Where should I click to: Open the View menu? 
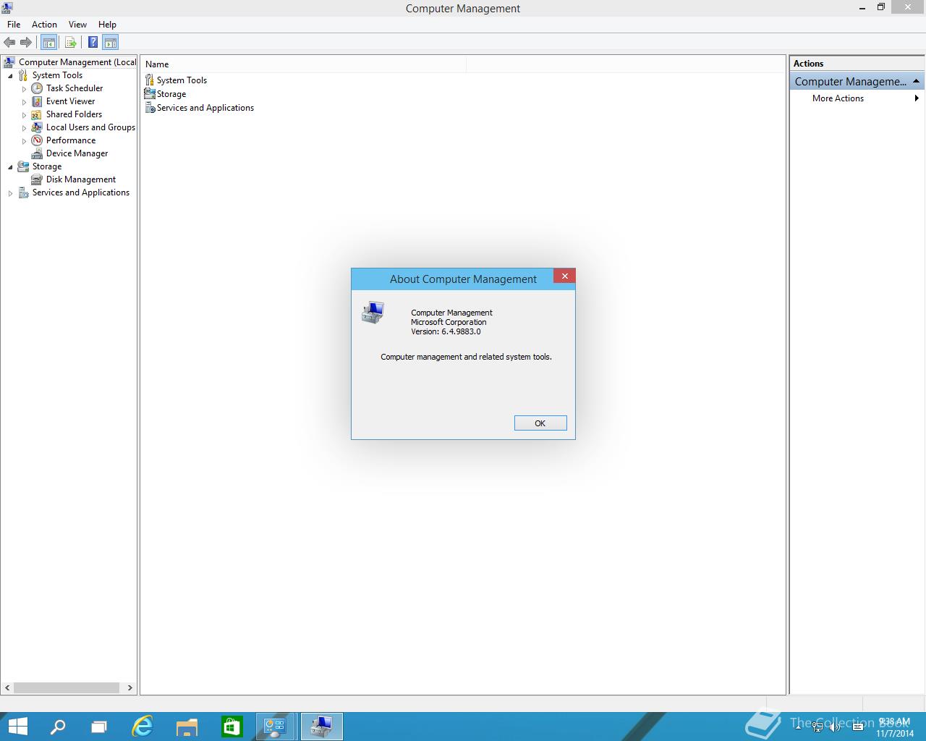click(77, 24)
